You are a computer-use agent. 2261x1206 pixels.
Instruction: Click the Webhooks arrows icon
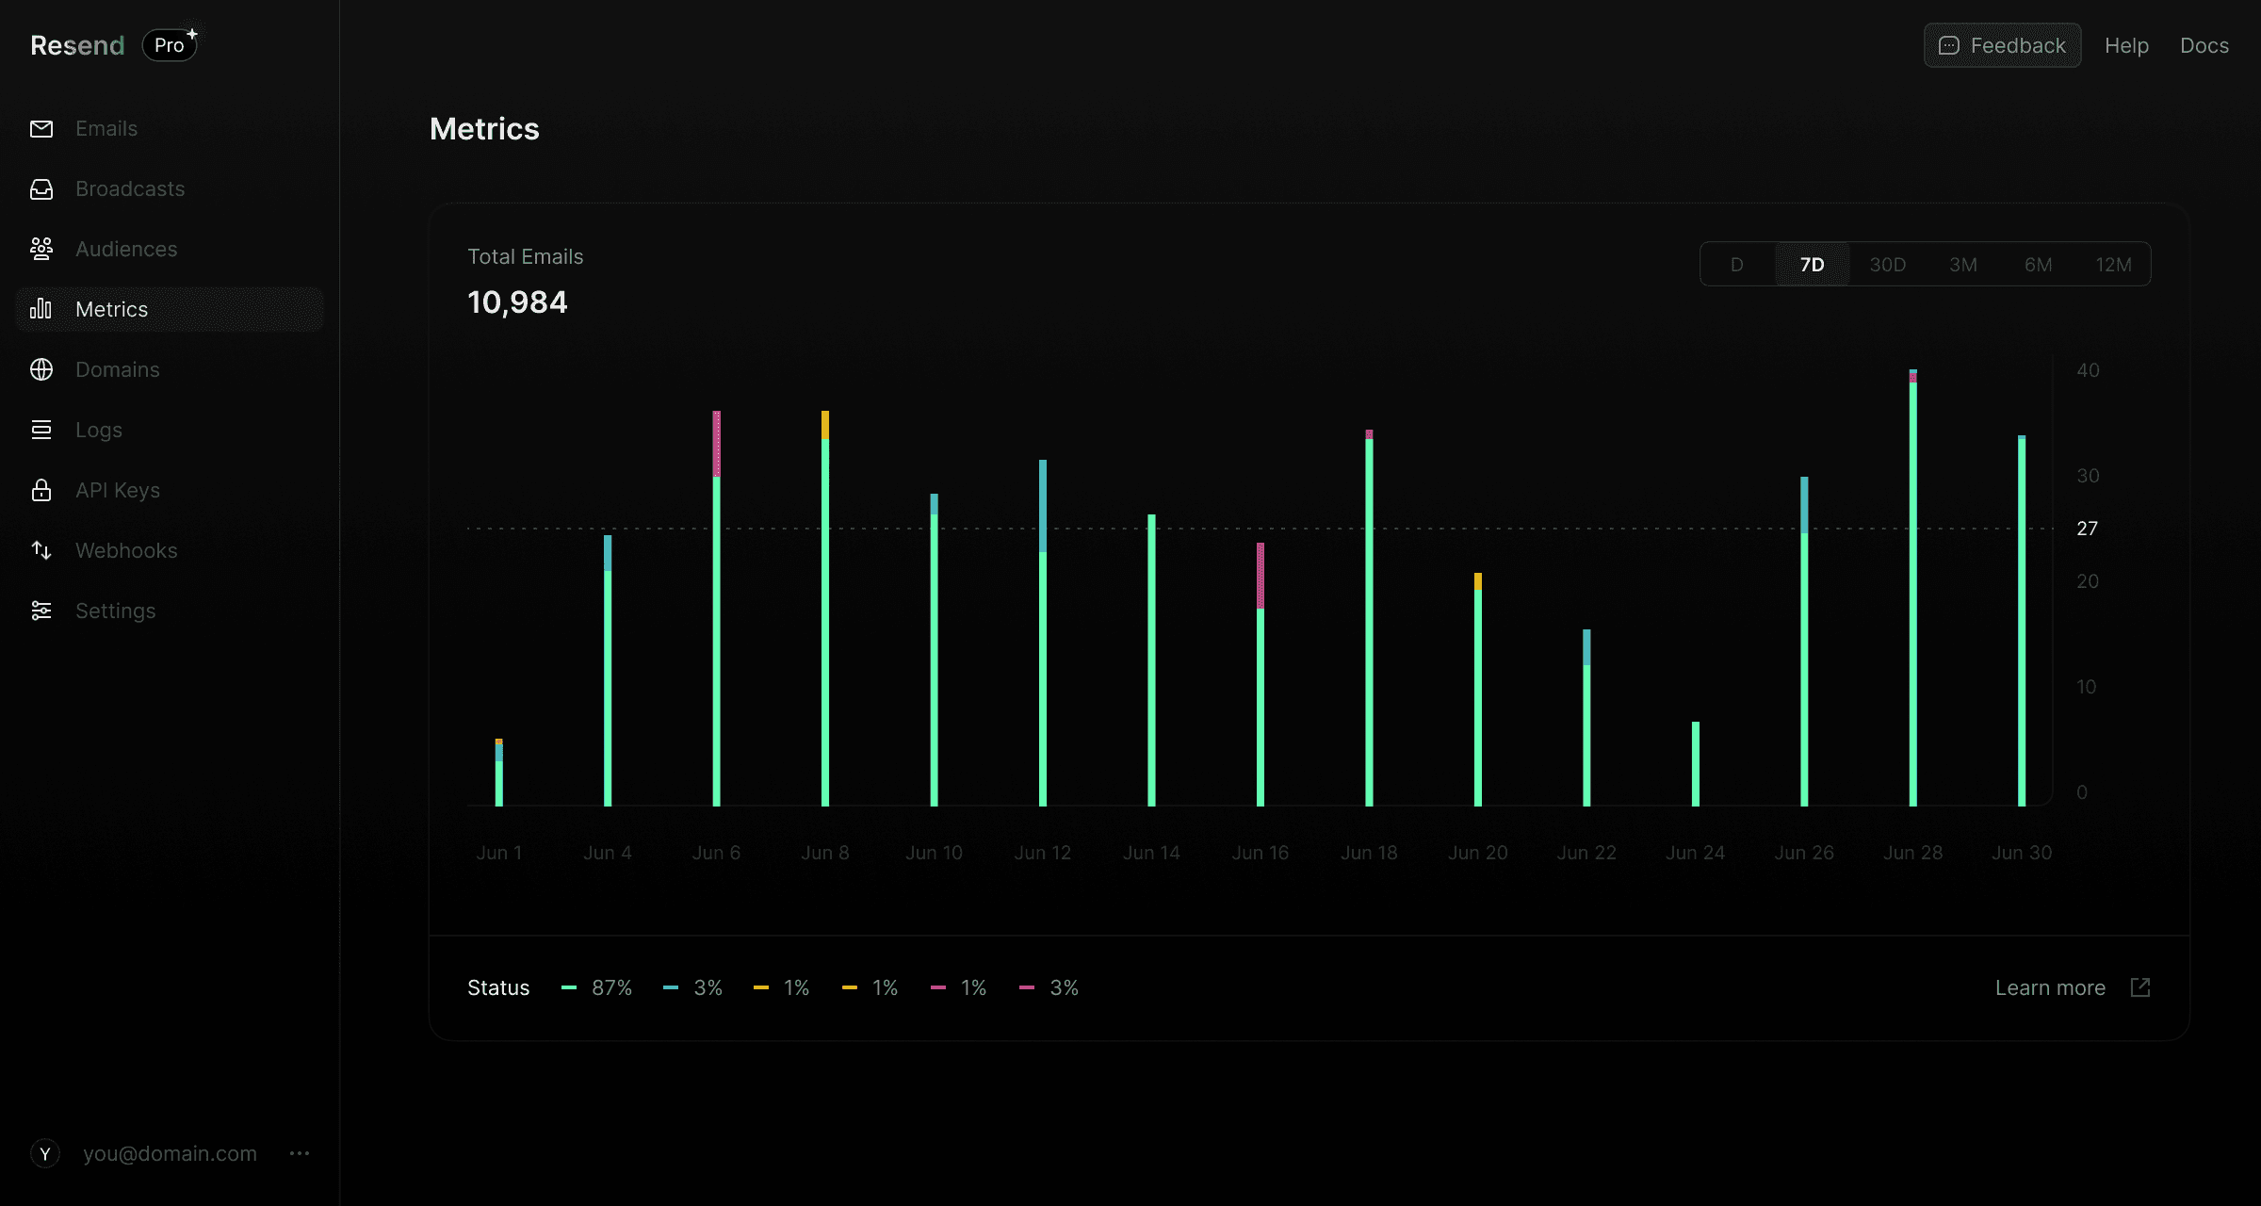pos(41,550)
